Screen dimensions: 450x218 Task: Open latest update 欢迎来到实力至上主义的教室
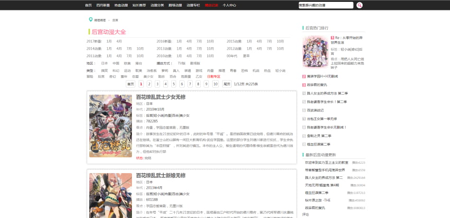(x=327, y=163)
